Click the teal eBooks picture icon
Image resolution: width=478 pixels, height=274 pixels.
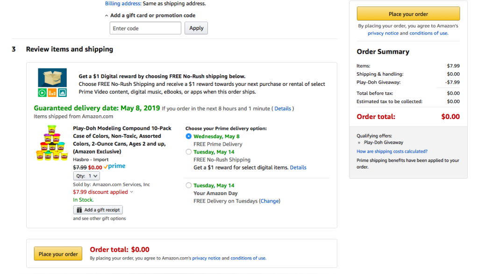(x=63, y=92)
